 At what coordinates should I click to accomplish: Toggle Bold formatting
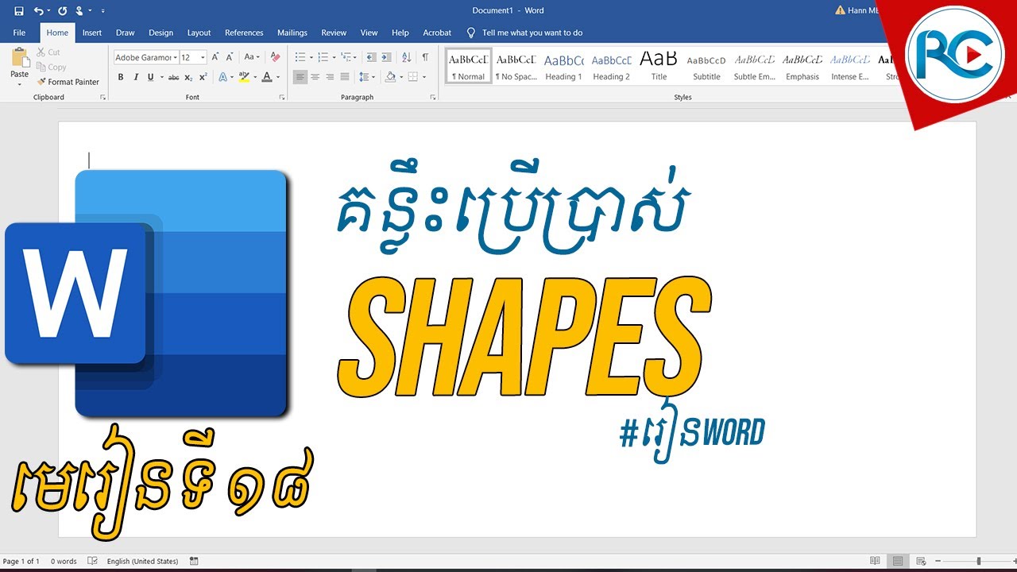[121, 77]
